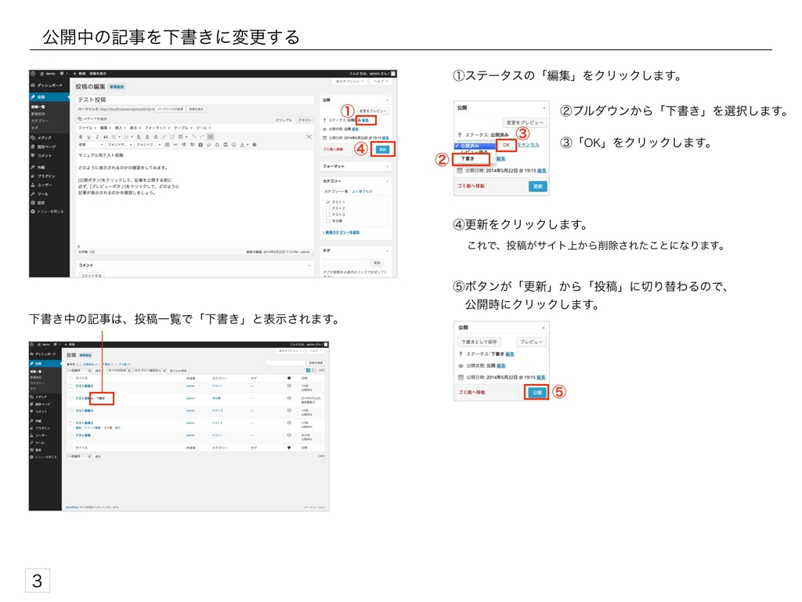Click the blue 公開 publish button

coord(536,392)
